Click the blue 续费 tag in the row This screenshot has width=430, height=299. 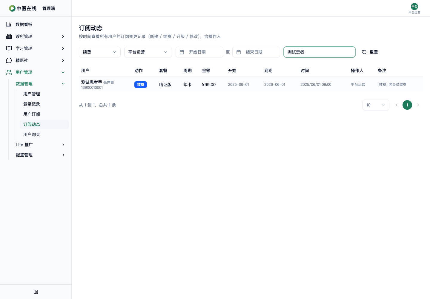tap(141, 85)
